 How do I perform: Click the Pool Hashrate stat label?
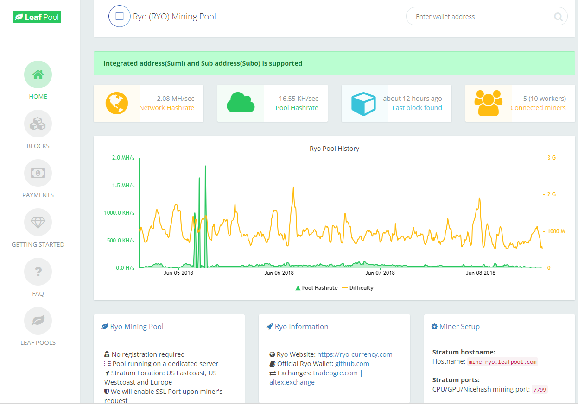297,108
